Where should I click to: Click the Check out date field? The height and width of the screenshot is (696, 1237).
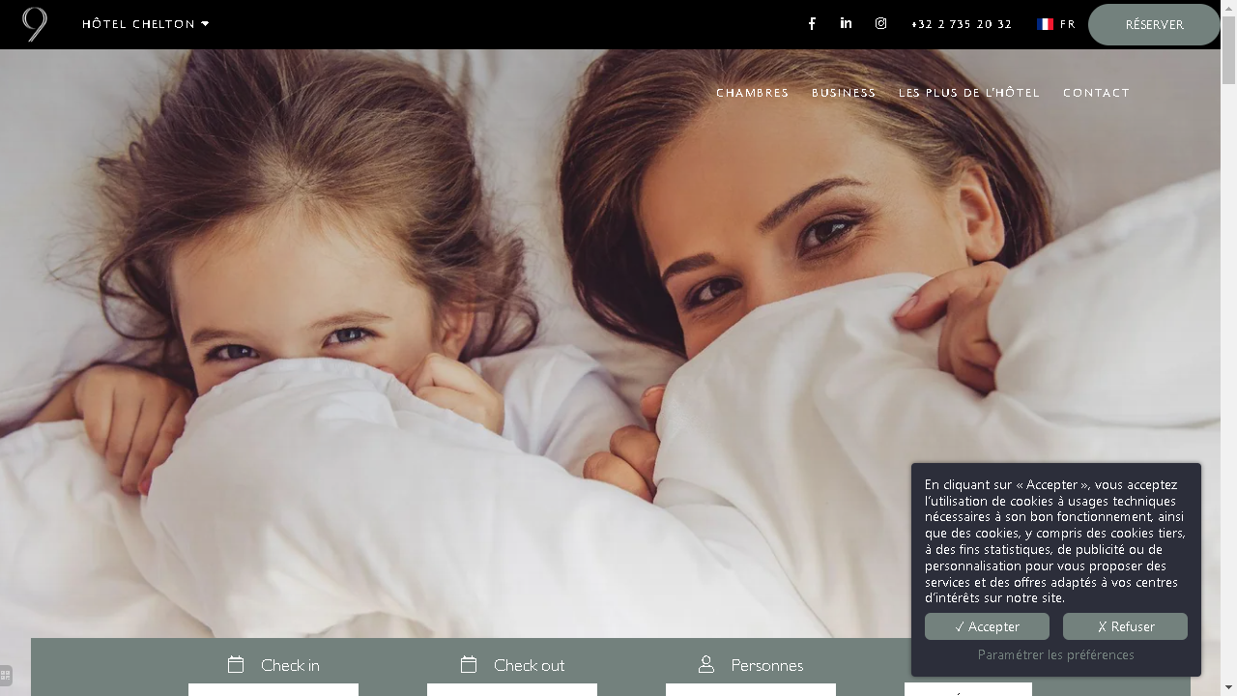(512, 689)
